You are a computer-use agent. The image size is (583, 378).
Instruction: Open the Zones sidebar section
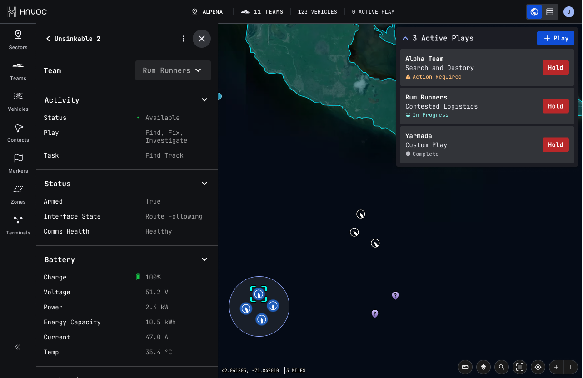(18, 194)
